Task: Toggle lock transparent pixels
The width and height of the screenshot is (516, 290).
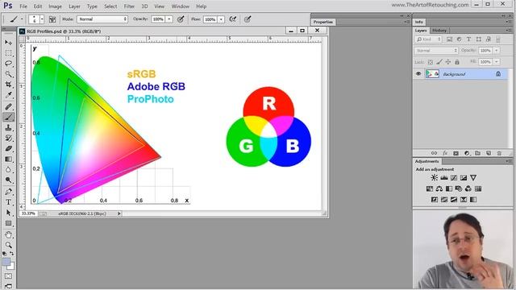Action: pos(430,62)
